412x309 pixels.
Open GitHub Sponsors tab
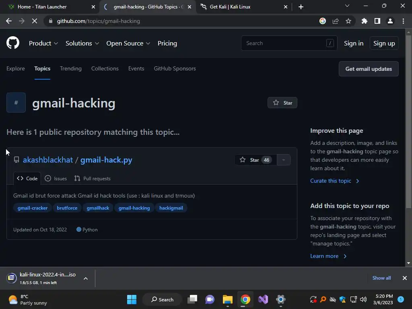point(175,68)
